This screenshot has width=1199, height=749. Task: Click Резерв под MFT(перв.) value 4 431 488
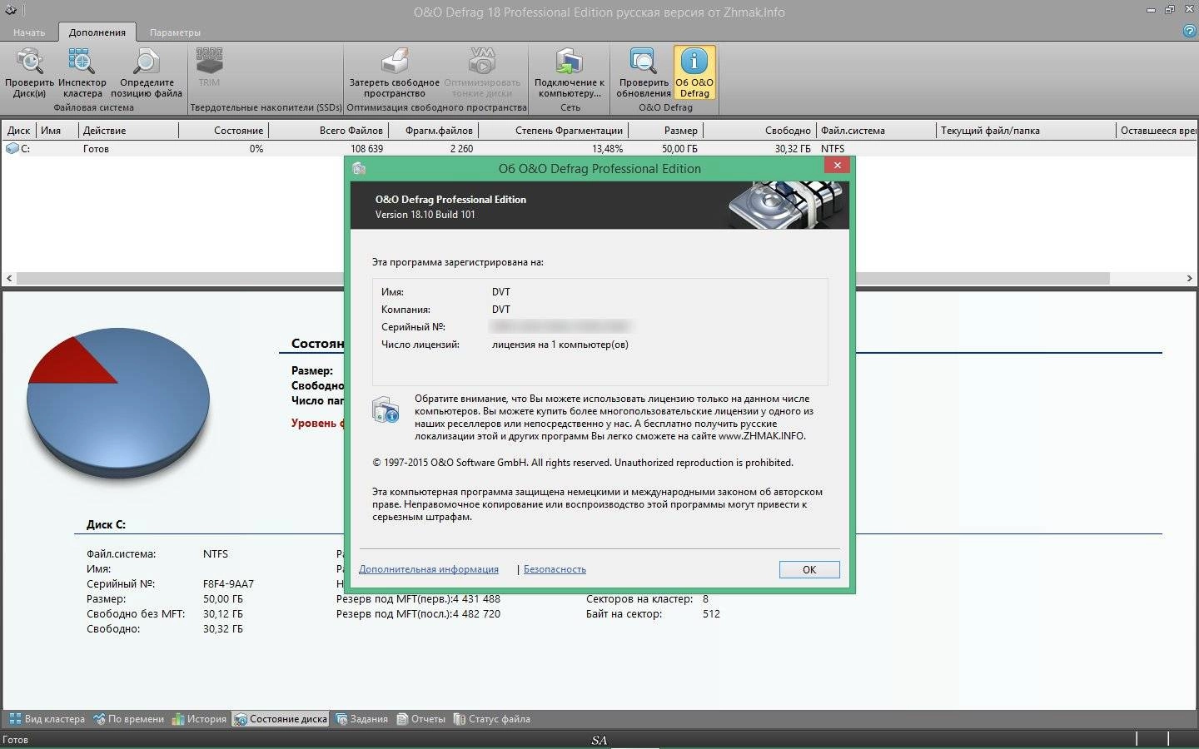click(477, 599)
